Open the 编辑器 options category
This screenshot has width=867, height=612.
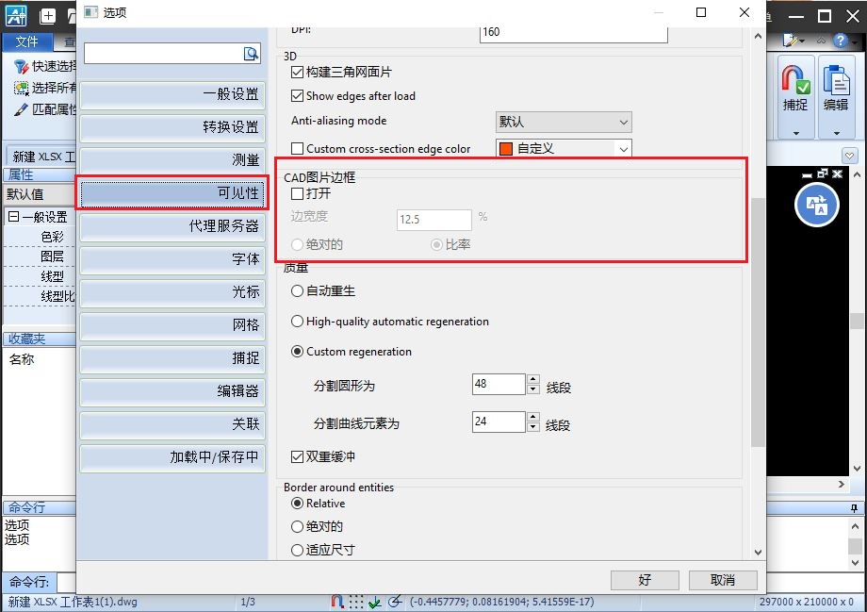tap(172, 391)
